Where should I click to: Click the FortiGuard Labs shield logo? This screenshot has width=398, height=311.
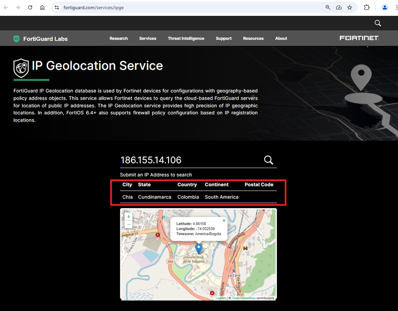coord(16,38)
